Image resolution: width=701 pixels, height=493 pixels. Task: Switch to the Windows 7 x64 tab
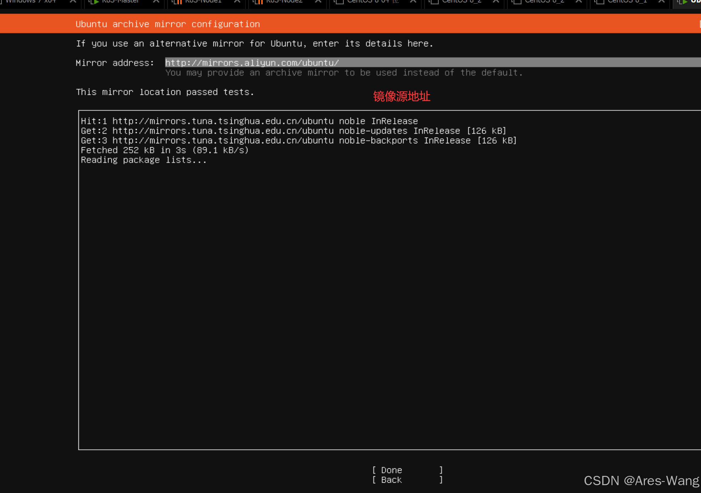point(31,1)
